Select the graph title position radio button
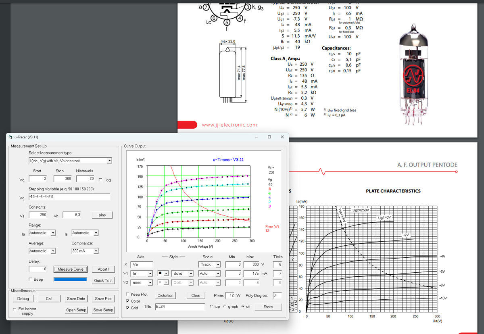 coord(225,307)
